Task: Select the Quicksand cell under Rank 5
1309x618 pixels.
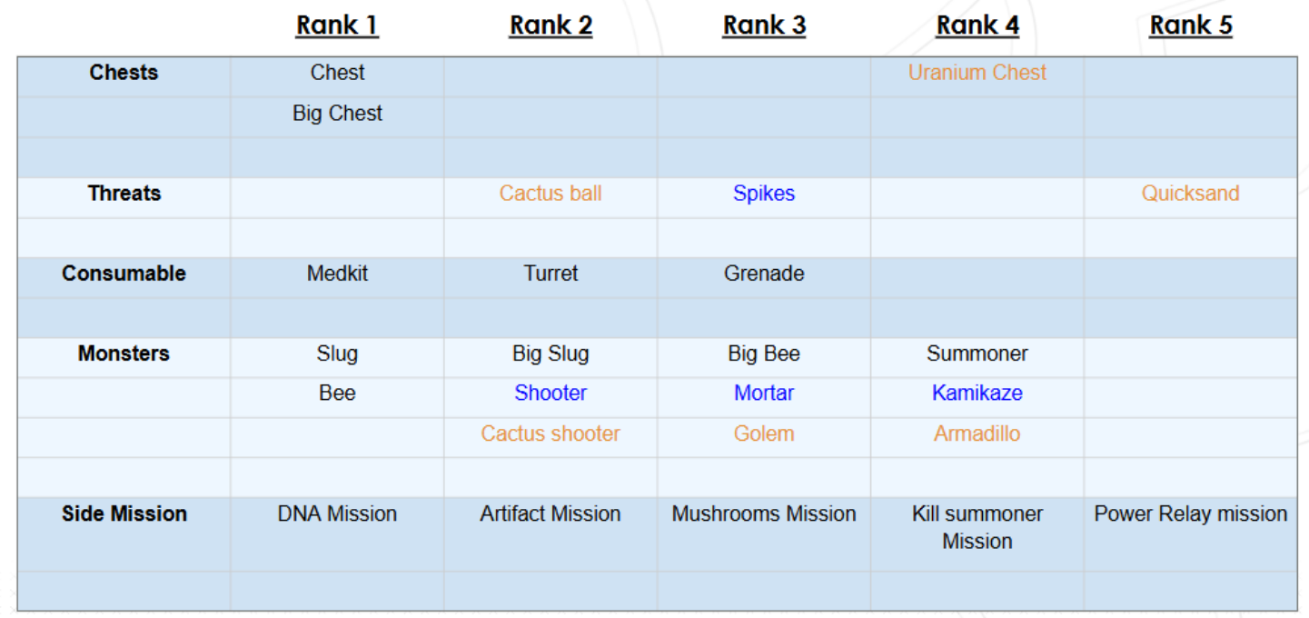Action: coord(1190,194)
